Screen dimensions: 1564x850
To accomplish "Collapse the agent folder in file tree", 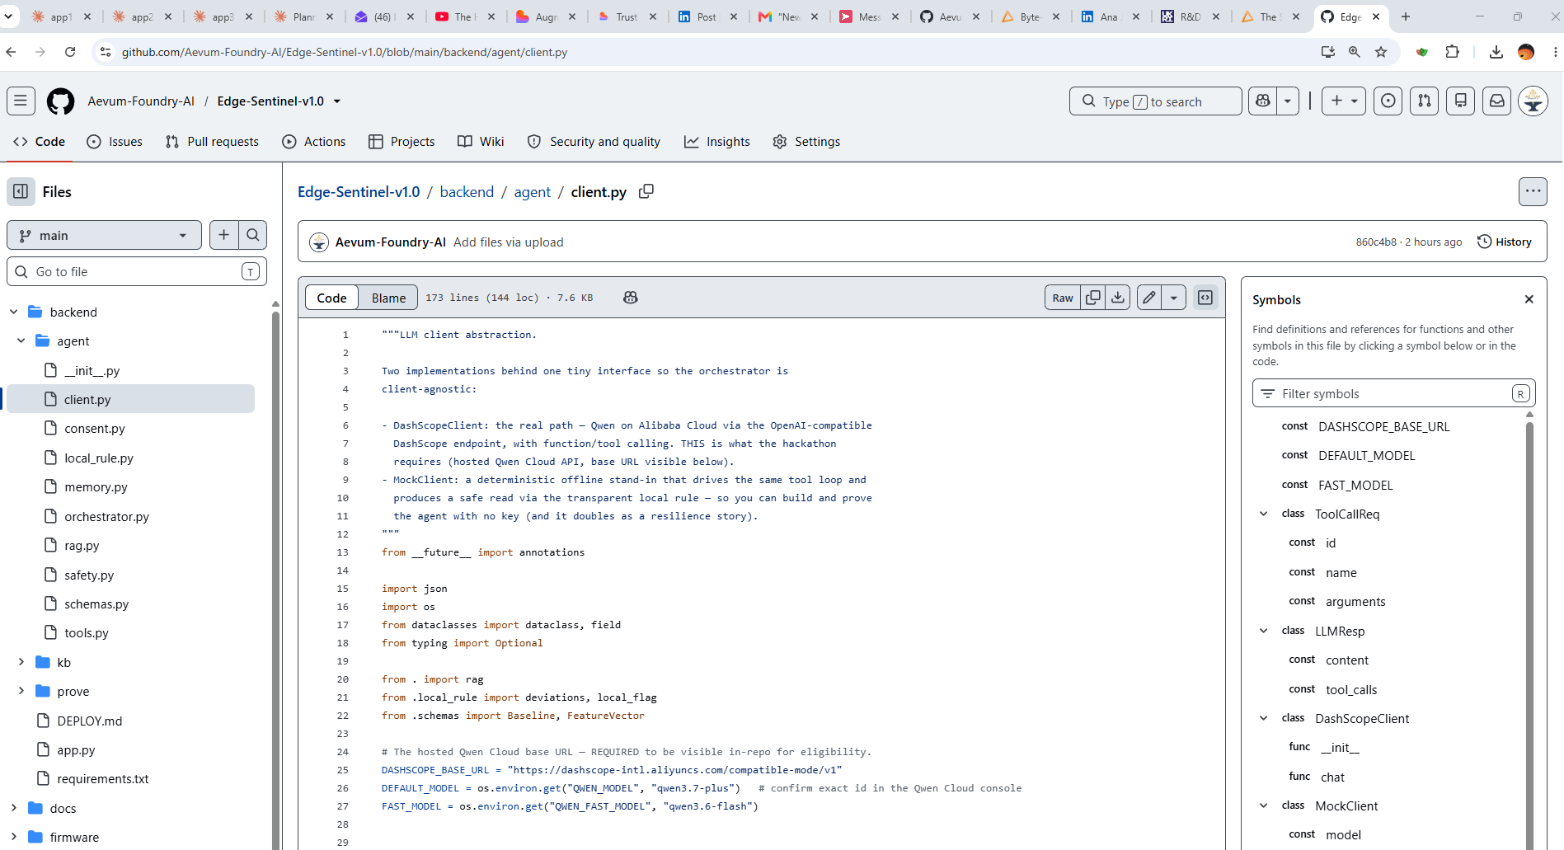I will [x=21, y=340].
